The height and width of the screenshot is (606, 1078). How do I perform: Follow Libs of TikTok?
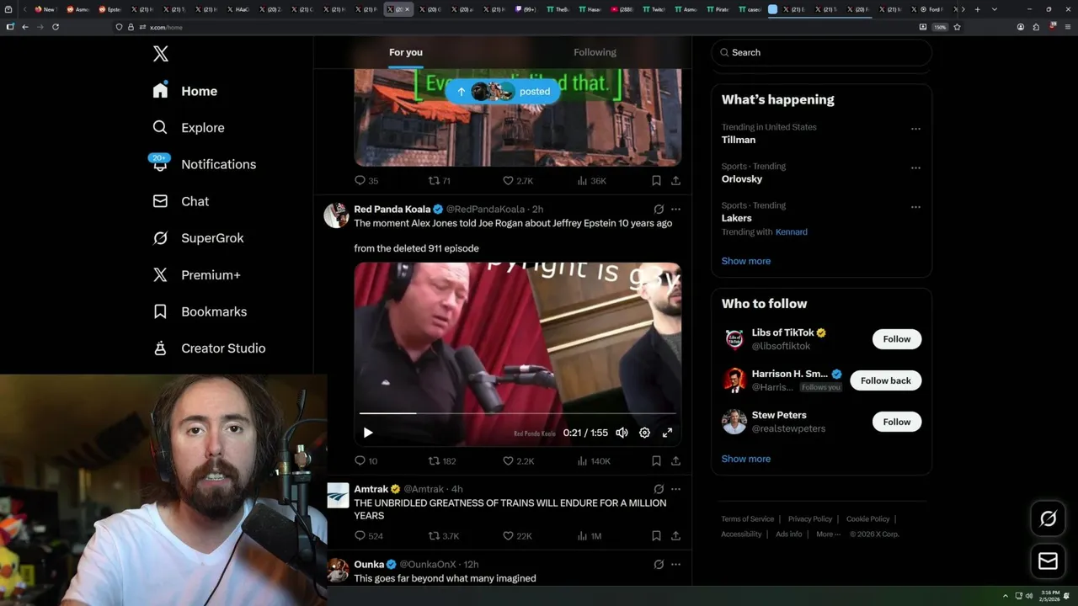897,339
